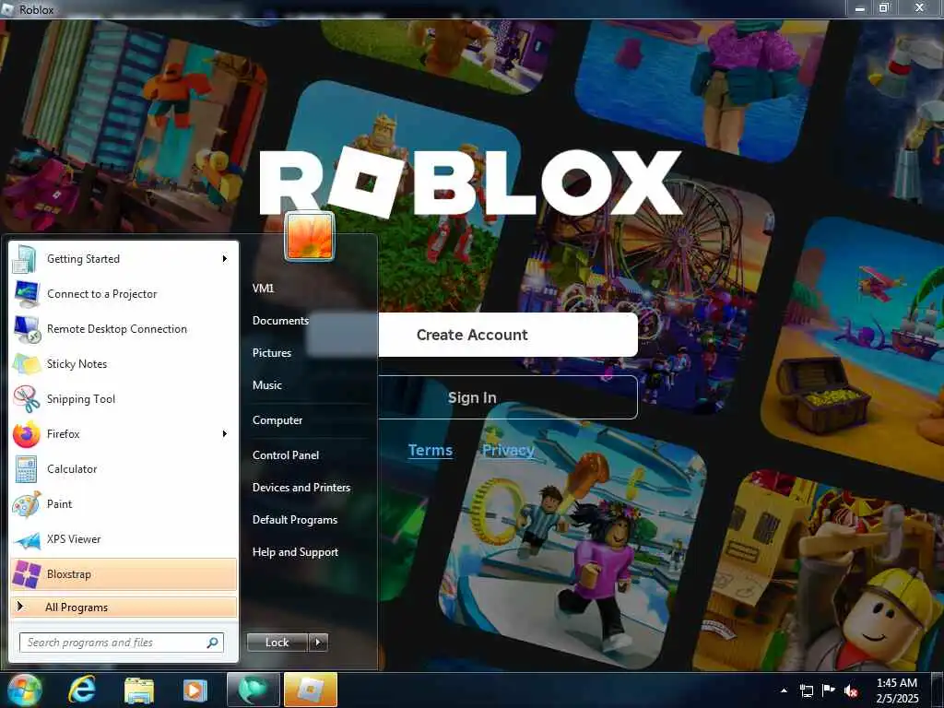Launch Paint

[x=124, y=504]
